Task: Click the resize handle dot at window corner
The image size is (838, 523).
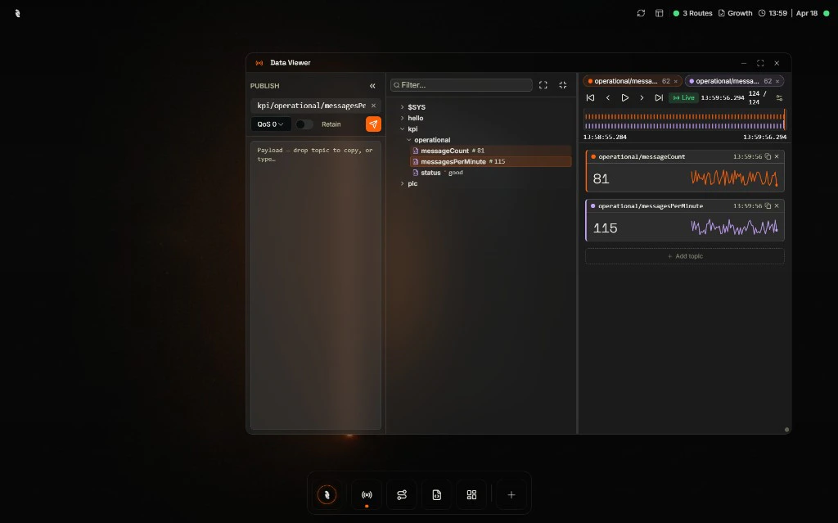Action: (786, 430)
